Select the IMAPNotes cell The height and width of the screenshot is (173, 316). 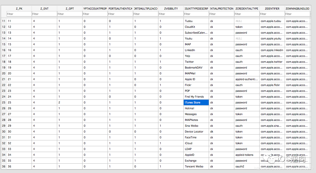tap(196, 120)
